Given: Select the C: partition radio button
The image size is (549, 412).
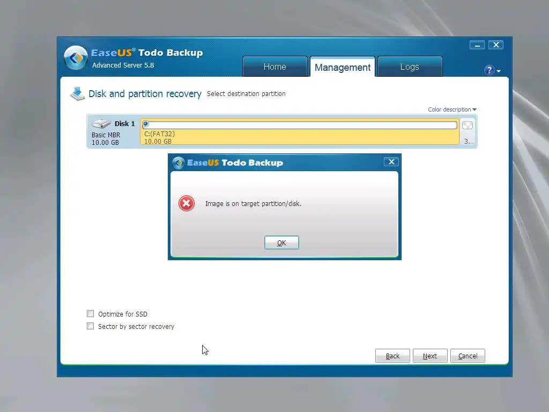Looking at the screenshot, I should tap(146, 124).
